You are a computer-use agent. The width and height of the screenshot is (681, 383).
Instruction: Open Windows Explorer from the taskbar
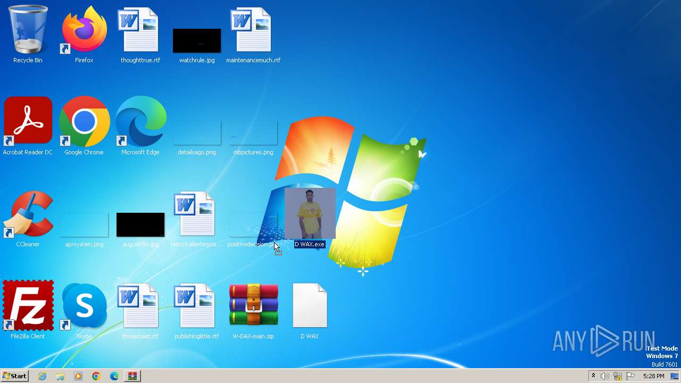(x=60, y=376)
